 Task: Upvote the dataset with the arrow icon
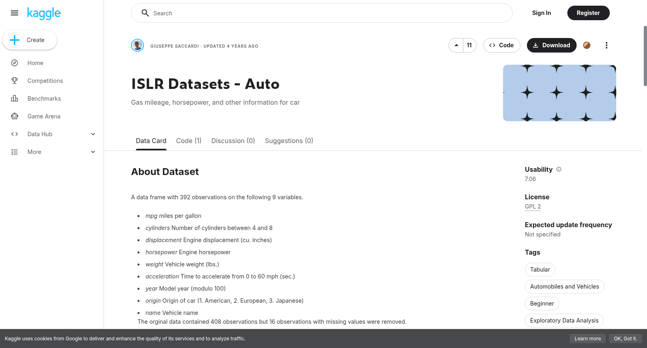456,45
